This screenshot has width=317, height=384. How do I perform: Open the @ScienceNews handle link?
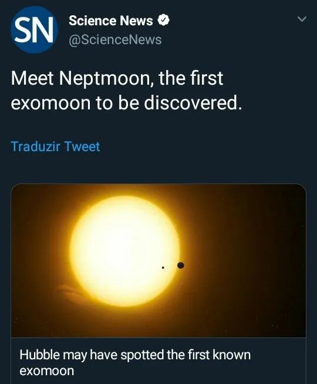[x=115, y=39]
